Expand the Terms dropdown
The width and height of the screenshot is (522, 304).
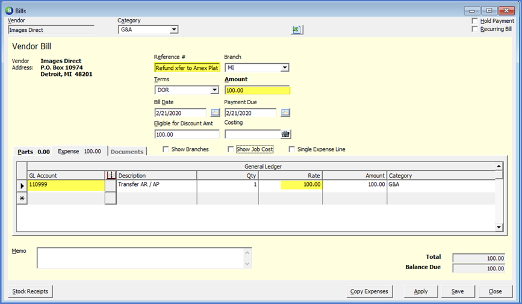pyautogui.click(x=214, y=90)
